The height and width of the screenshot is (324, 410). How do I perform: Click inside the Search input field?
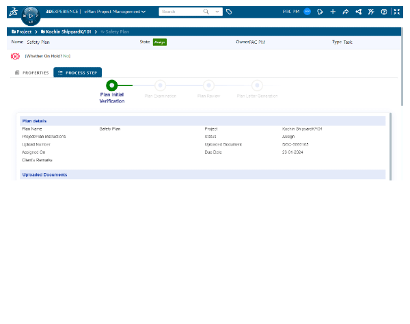[x=180, y=12]
